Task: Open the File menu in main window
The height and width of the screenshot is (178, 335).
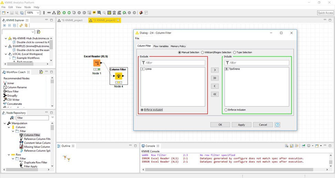Action: pyautogui.click(x=3, y=7)
